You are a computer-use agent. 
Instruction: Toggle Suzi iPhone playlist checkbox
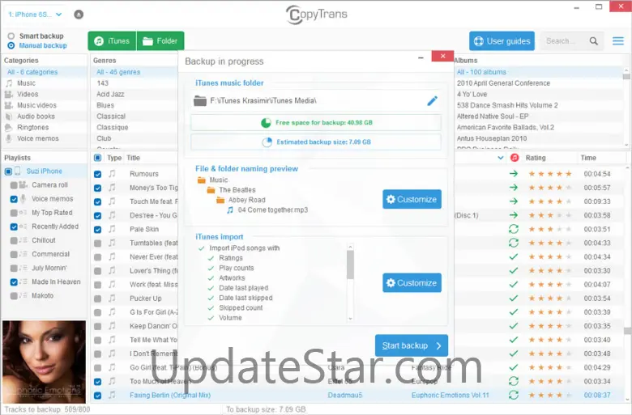click(8, 172)
